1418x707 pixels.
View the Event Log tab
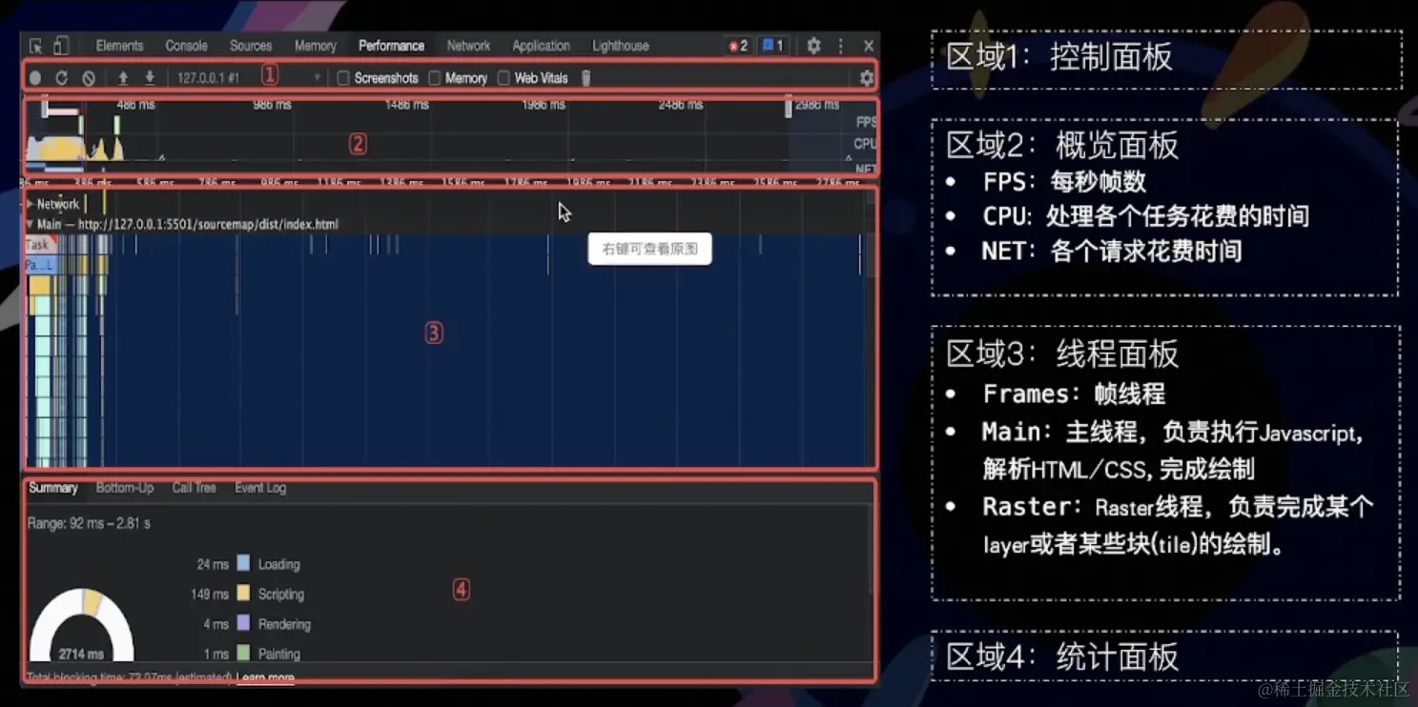260,488
